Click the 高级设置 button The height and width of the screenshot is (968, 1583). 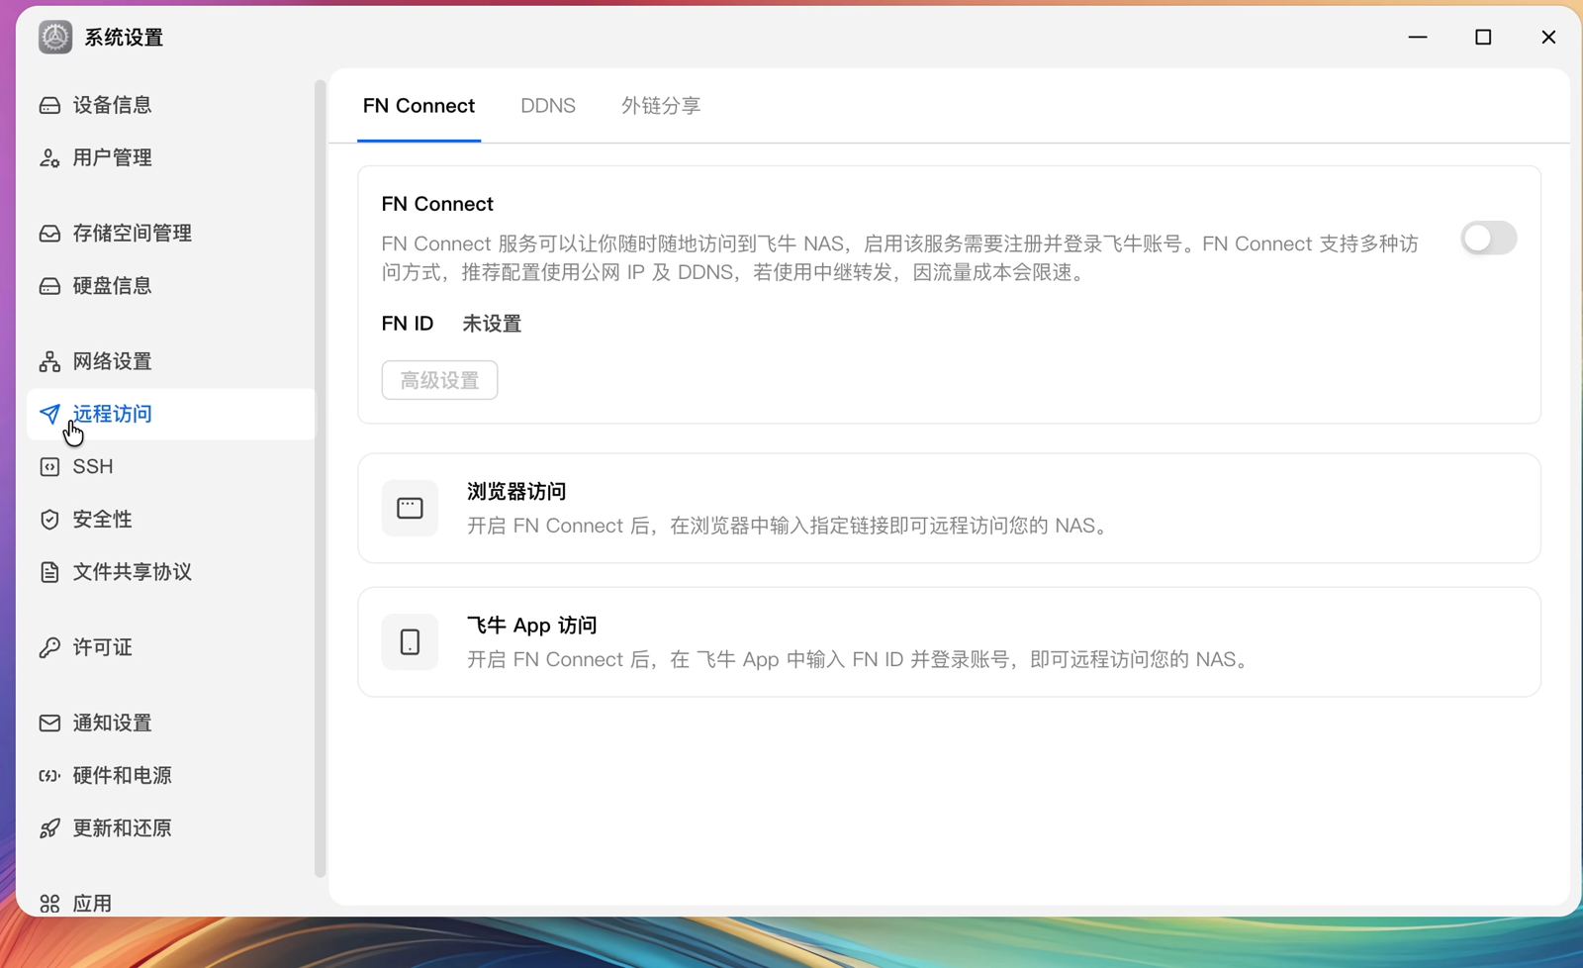click(439, 380)
